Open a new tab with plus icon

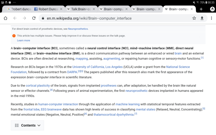click(x=201, y=9)
